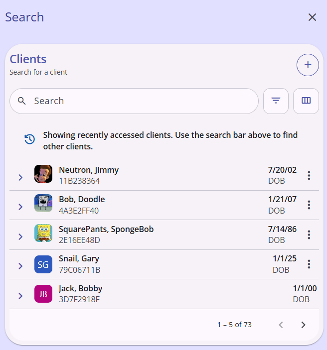The width and height of the screenshot is (327, 350).
Task: Focus the client Search field
Action: coord(134,101)
